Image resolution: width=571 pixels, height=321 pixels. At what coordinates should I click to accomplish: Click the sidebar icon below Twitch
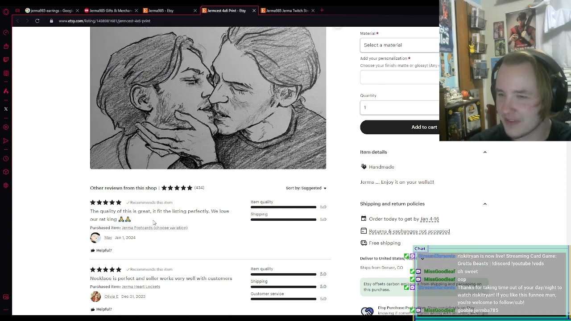[6, 73]
